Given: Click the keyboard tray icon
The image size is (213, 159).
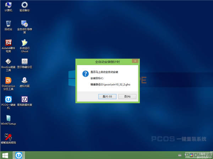Looking at the screenshot, I should pyautogui.click(x=180, y=155).
